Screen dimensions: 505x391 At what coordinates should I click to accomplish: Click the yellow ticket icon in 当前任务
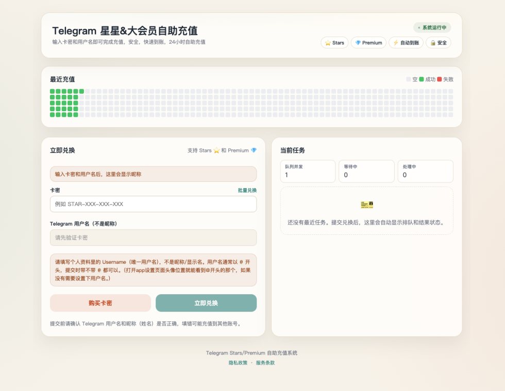(367, 205)
